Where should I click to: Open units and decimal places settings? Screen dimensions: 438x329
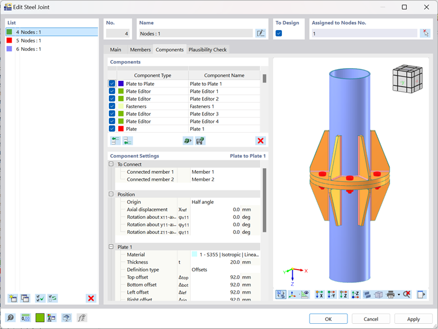point(25,318)
